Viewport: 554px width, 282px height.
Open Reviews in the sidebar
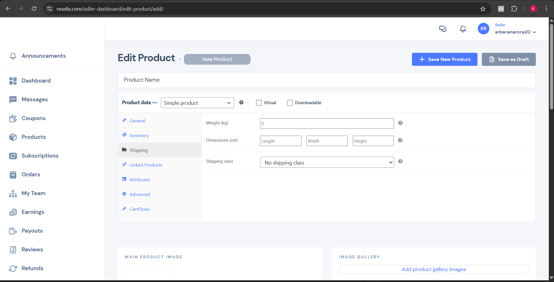32,250
